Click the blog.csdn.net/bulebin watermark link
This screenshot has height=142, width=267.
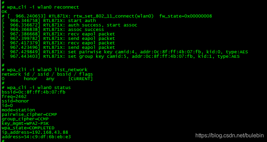[x=230, y=135]
